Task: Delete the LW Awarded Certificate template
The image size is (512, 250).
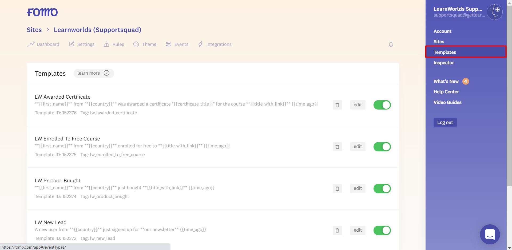Action: 337,105
